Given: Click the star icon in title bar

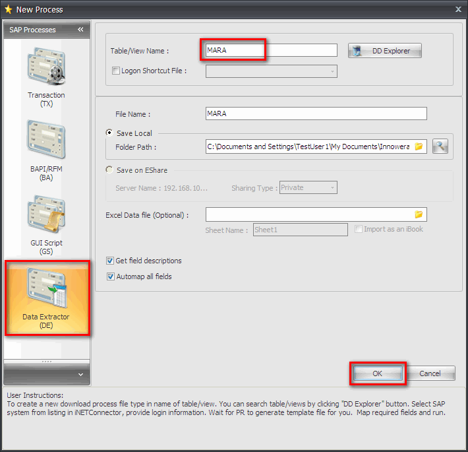Looking at the screenshot, I should [8, 9].
